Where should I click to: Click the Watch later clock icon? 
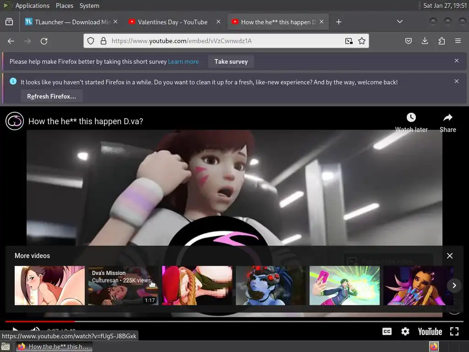(x=411, y=117)
